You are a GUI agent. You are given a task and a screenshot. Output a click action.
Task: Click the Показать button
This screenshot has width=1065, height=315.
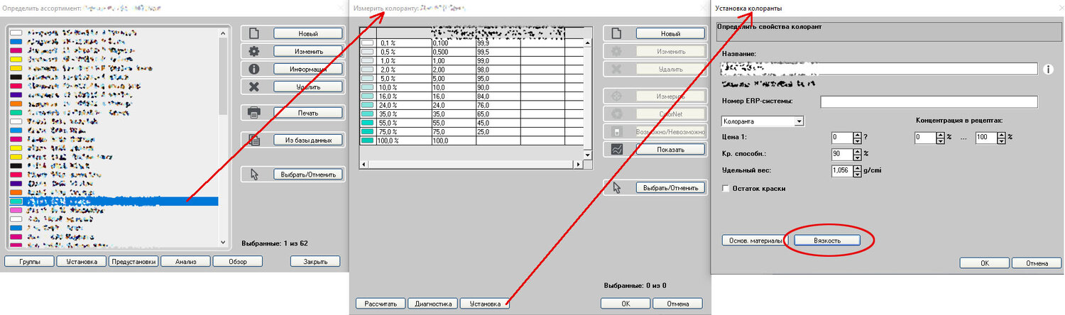pos(670,150)
